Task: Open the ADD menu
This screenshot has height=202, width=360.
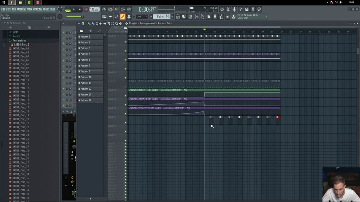Action: (x=14, y=9)
